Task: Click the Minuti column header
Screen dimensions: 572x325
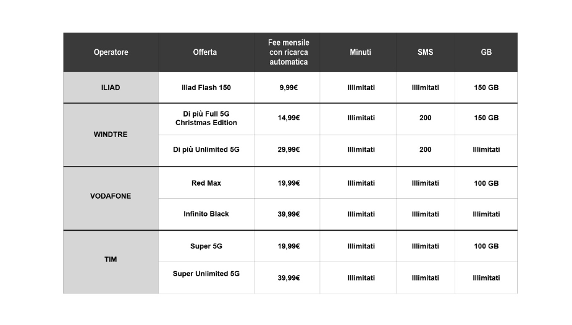Action: pyautogui.click(x=360, y=52)
